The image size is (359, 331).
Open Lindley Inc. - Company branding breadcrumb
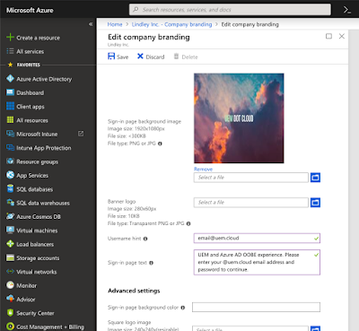171,24
